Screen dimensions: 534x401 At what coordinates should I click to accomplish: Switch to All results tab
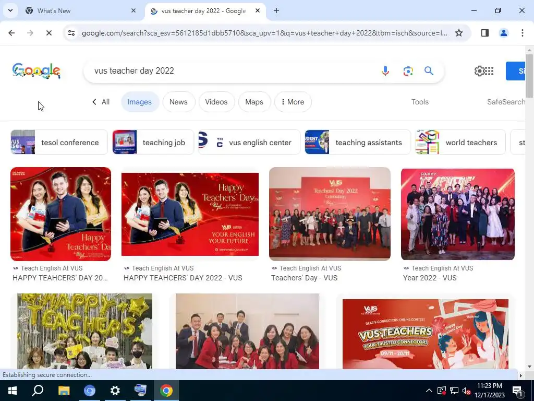(x=101, y=102)
